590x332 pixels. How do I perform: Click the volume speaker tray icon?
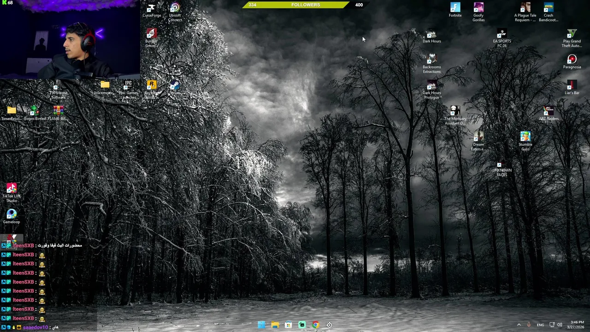coord(560,325)
